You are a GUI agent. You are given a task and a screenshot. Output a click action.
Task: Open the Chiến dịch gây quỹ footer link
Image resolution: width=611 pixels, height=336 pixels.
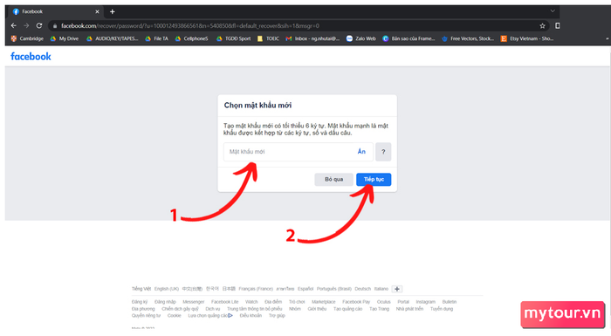(x=180, y=309)
